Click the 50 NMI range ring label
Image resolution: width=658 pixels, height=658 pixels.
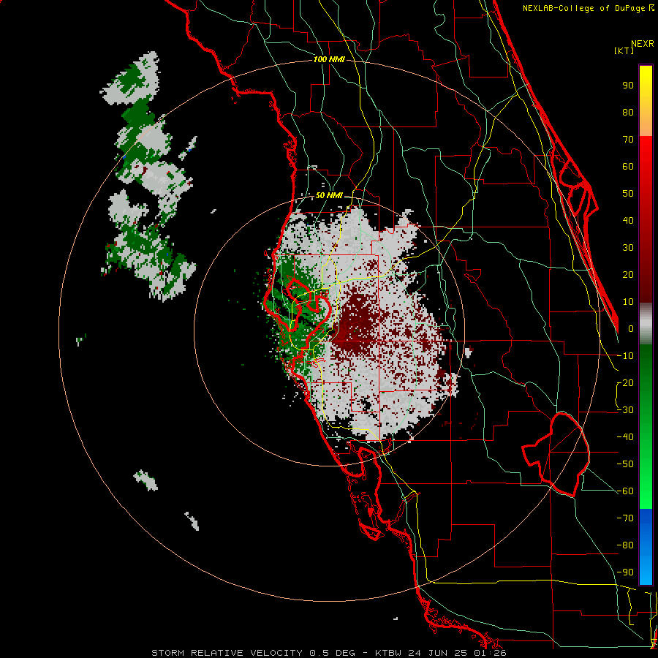point(329,195)
